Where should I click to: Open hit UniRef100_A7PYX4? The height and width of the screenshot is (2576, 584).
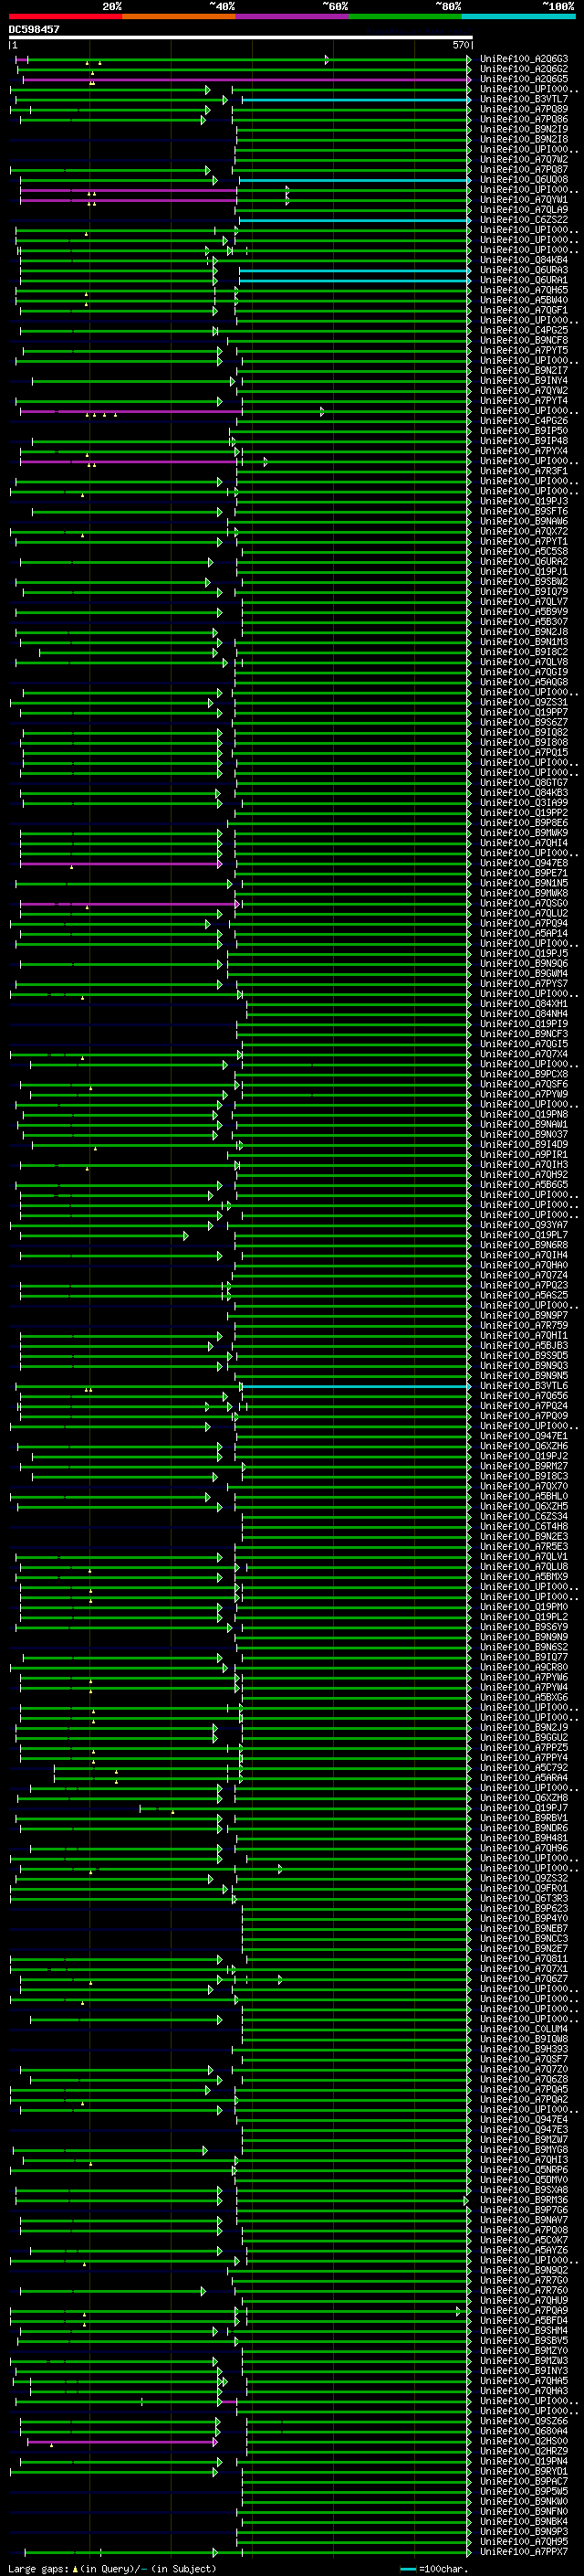(524, 451)
